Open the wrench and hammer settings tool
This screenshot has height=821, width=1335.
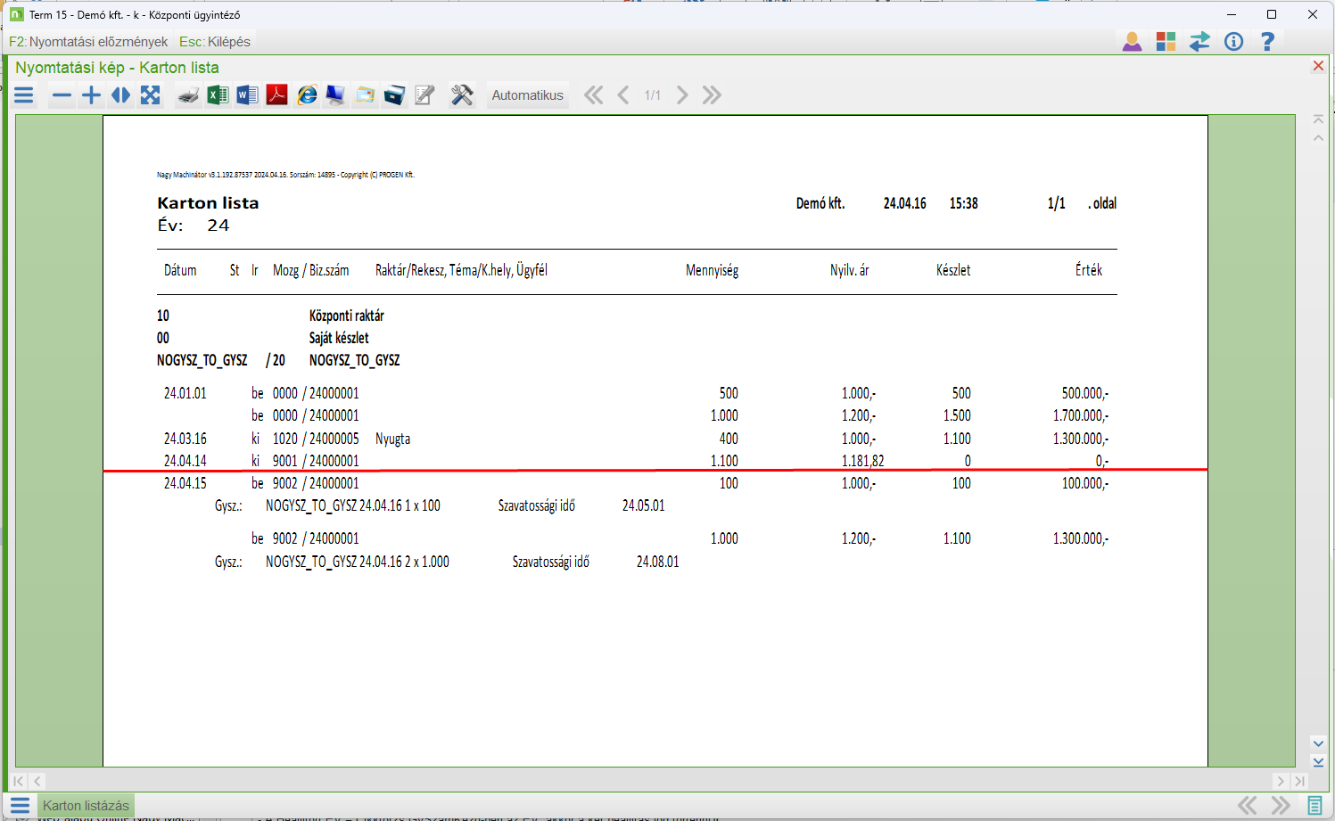[x=462, y=95]
